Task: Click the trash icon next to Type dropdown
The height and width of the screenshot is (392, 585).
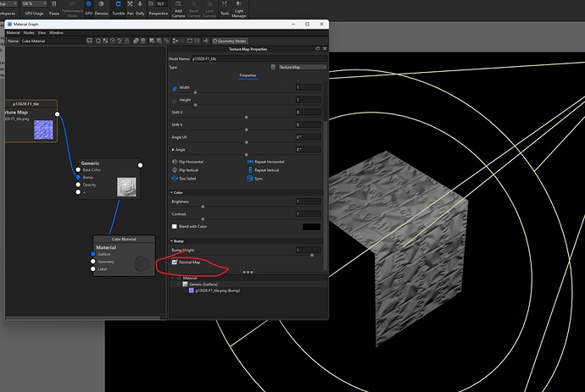Action: click(273, 67)
